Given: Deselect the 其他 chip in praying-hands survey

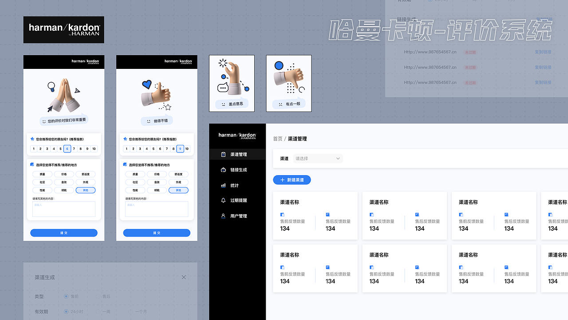Looking at the screenshot, I should coord(86,190).
